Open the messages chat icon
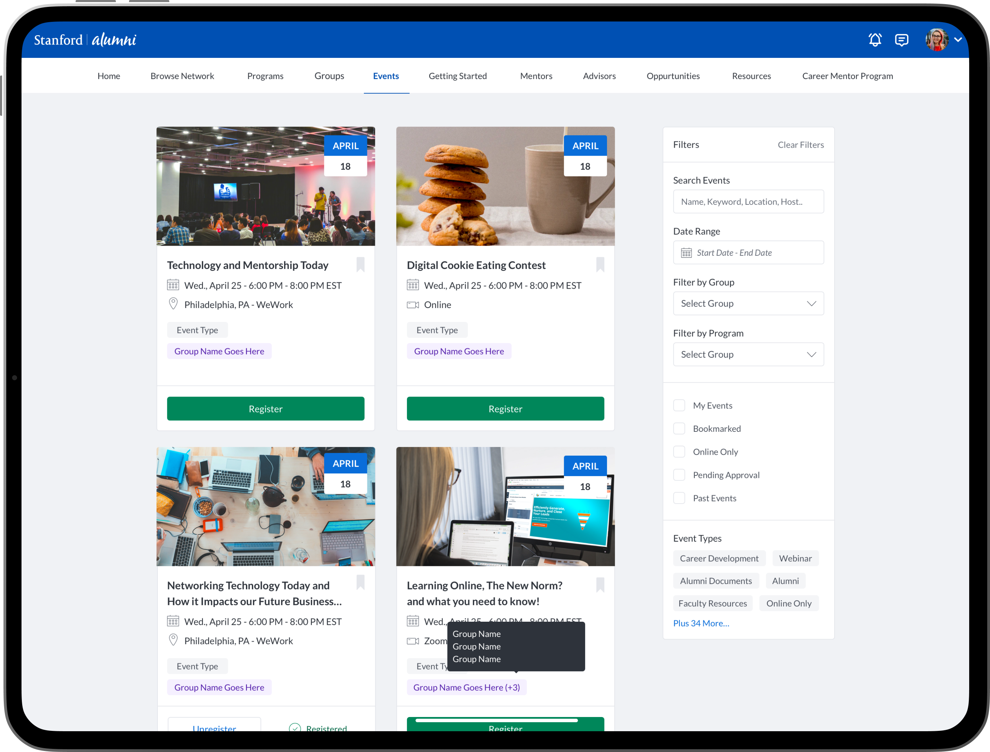Viewport: 990px width, 752px height. [901, 40]
